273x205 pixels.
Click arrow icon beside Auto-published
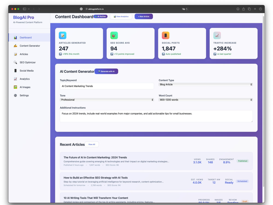tap(163, 54)
